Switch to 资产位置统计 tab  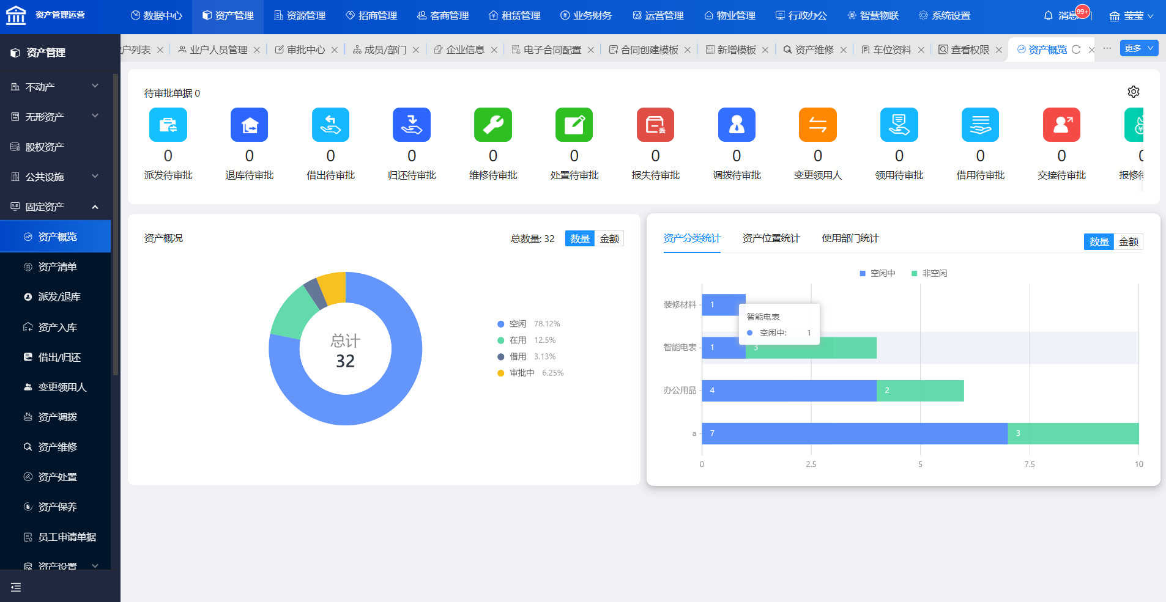(x=771, y=238)
